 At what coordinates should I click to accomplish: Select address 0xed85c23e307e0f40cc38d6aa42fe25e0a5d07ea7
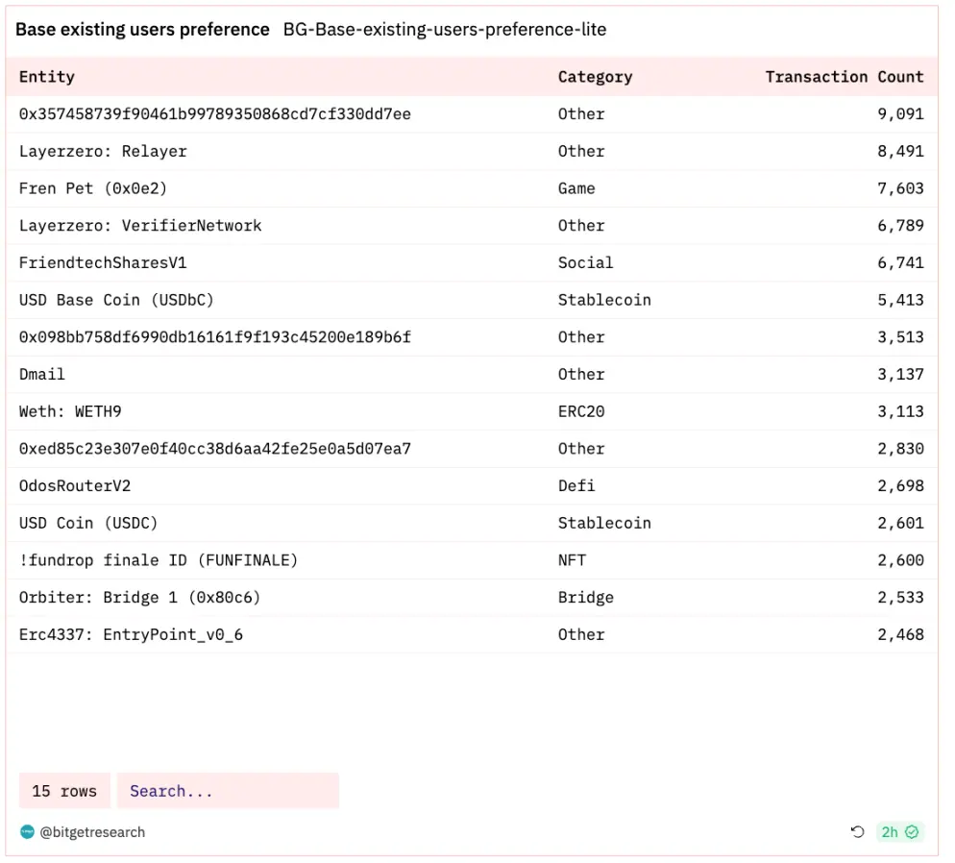(x=215, y=448)
